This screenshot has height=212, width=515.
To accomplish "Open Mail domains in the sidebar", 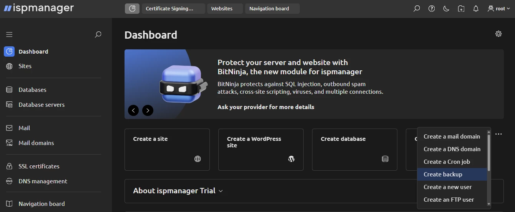I will [x=36, y=143].
